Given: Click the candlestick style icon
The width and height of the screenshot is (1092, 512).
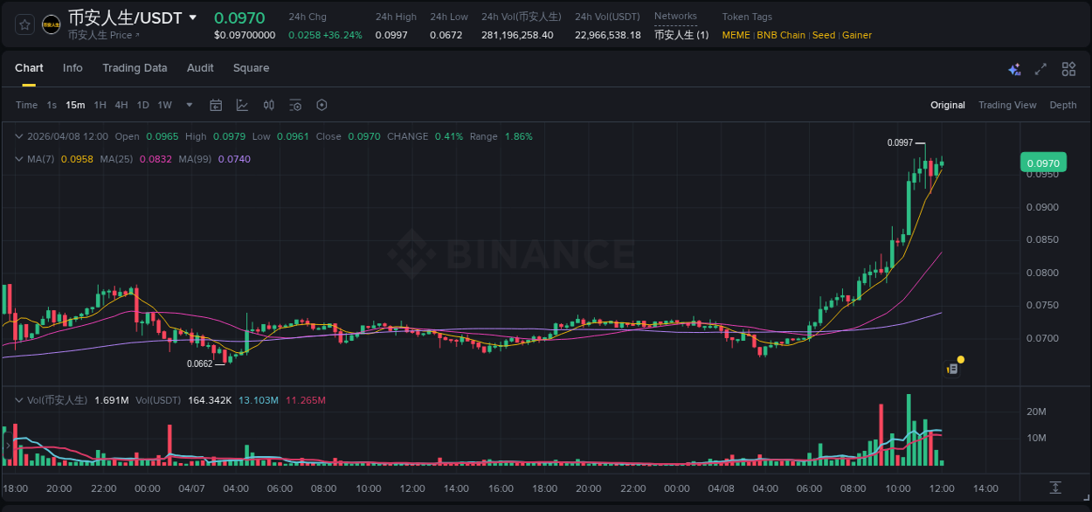Looking at the screenshot, I should click(268, 105).
